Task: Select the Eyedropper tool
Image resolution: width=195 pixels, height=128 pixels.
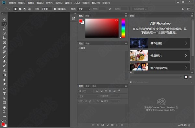Action: [4, 47]
